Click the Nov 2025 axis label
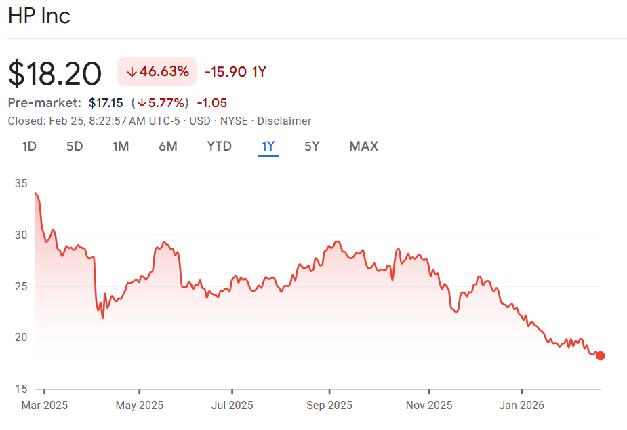 point(429,406)
